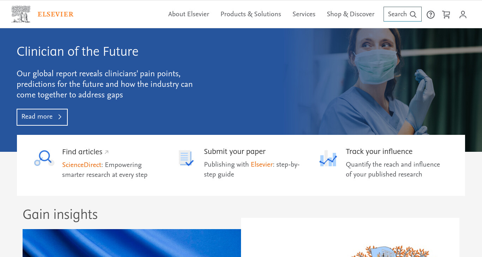Click the orange Elsevier link in publishing text
Viewport: 482px width, 257px height.
(x=262, y=165)
